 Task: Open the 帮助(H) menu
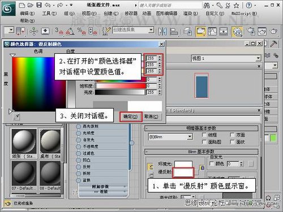pyautogui.click(x=27, y=21)
